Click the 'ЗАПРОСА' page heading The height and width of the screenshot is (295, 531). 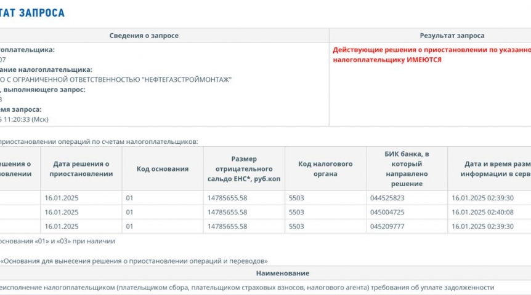click(42, 13)
